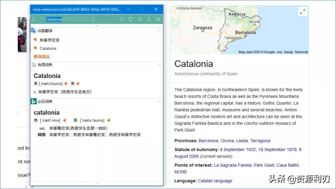336x189 pixels.
Task: Click the Youdao dictionary logo icon
Action: (x=33, y=64)
